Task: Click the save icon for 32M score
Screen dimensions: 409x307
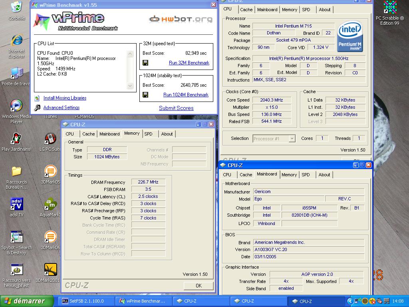Action: point(145,63)
